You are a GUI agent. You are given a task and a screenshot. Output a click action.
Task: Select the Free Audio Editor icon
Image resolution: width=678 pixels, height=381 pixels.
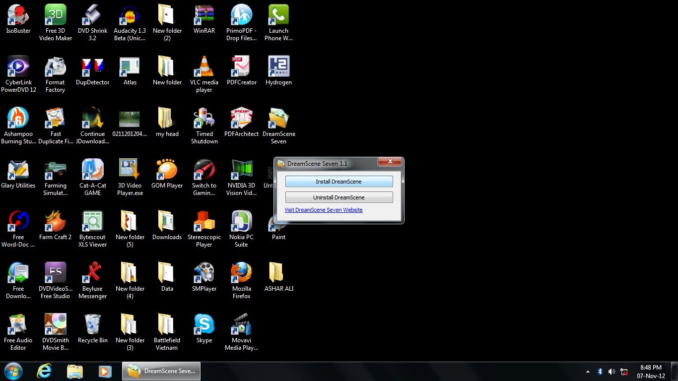(x=18, y=332)
